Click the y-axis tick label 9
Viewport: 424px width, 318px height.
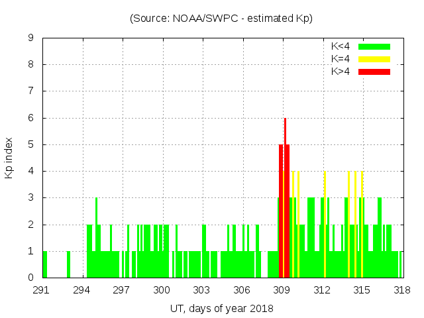(31, 38)
